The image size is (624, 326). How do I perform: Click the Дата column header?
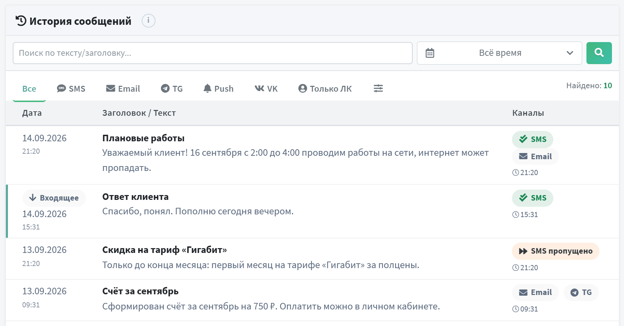coord(32,113)
